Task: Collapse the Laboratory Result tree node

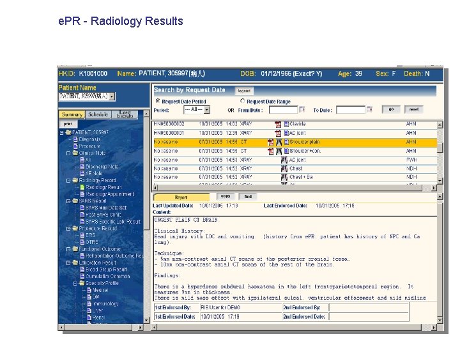Action: [x=68, y=263]
